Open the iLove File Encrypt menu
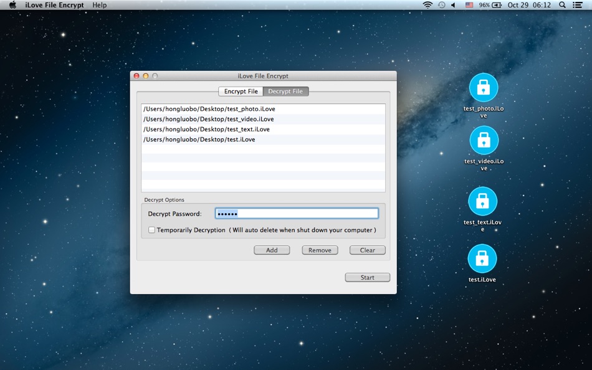Screen dimensions: 592x370 point(54,5)
